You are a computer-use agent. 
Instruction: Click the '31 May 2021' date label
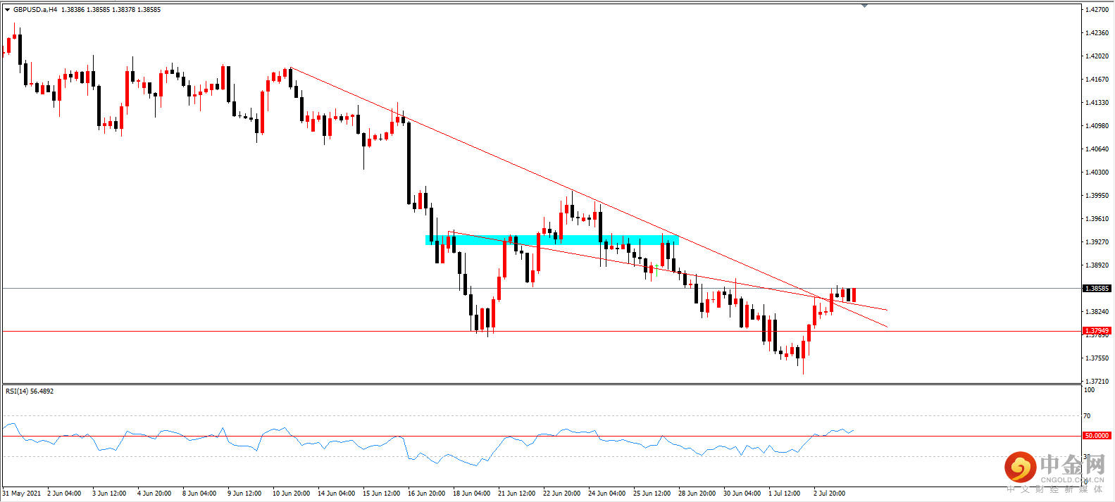[22, 494]
